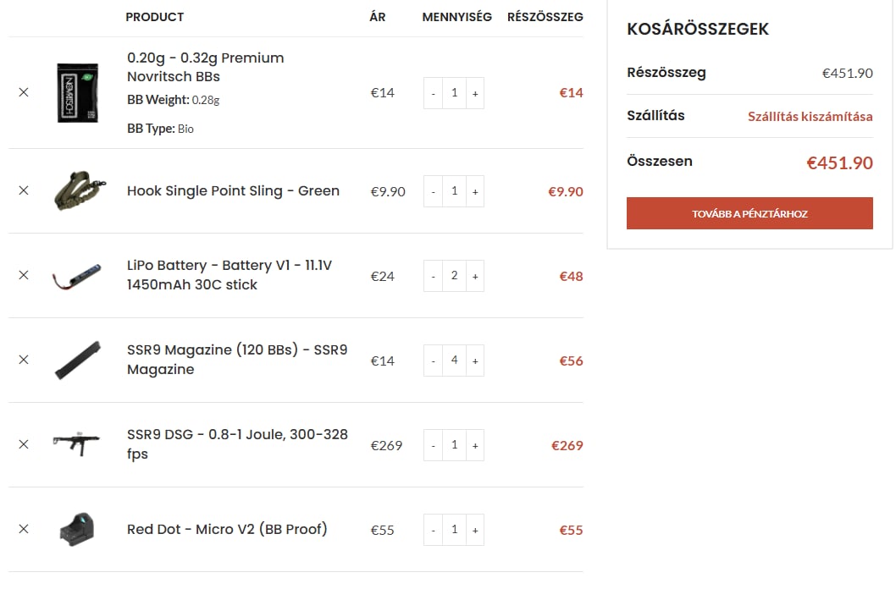The height and width of the screenshot is (589, 896).
Task: Open the Red Dot Micro V2 product page
Action: [x=227, y=529]
